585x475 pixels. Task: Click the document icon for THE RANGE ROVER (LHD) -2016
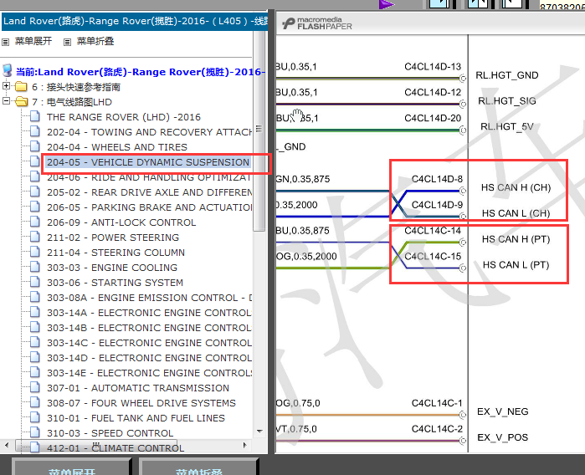[35, 116]
